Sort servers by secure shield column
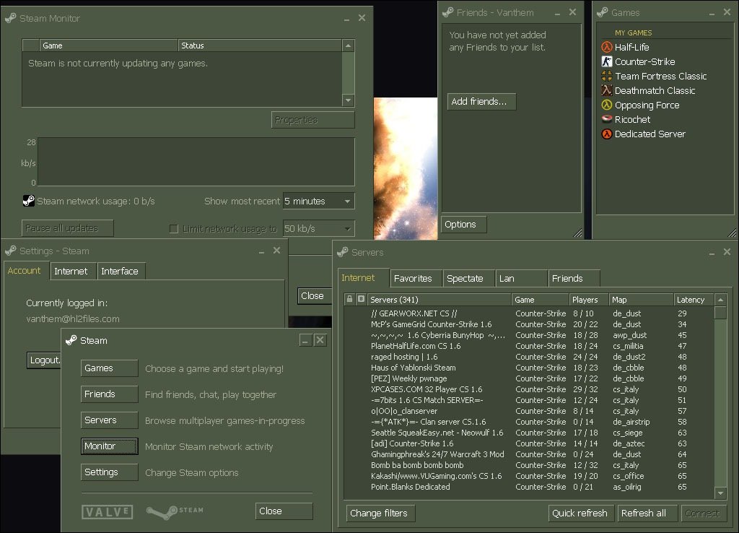Image resolution: width=739 pixels, height=533 pixels. [361, 299]
